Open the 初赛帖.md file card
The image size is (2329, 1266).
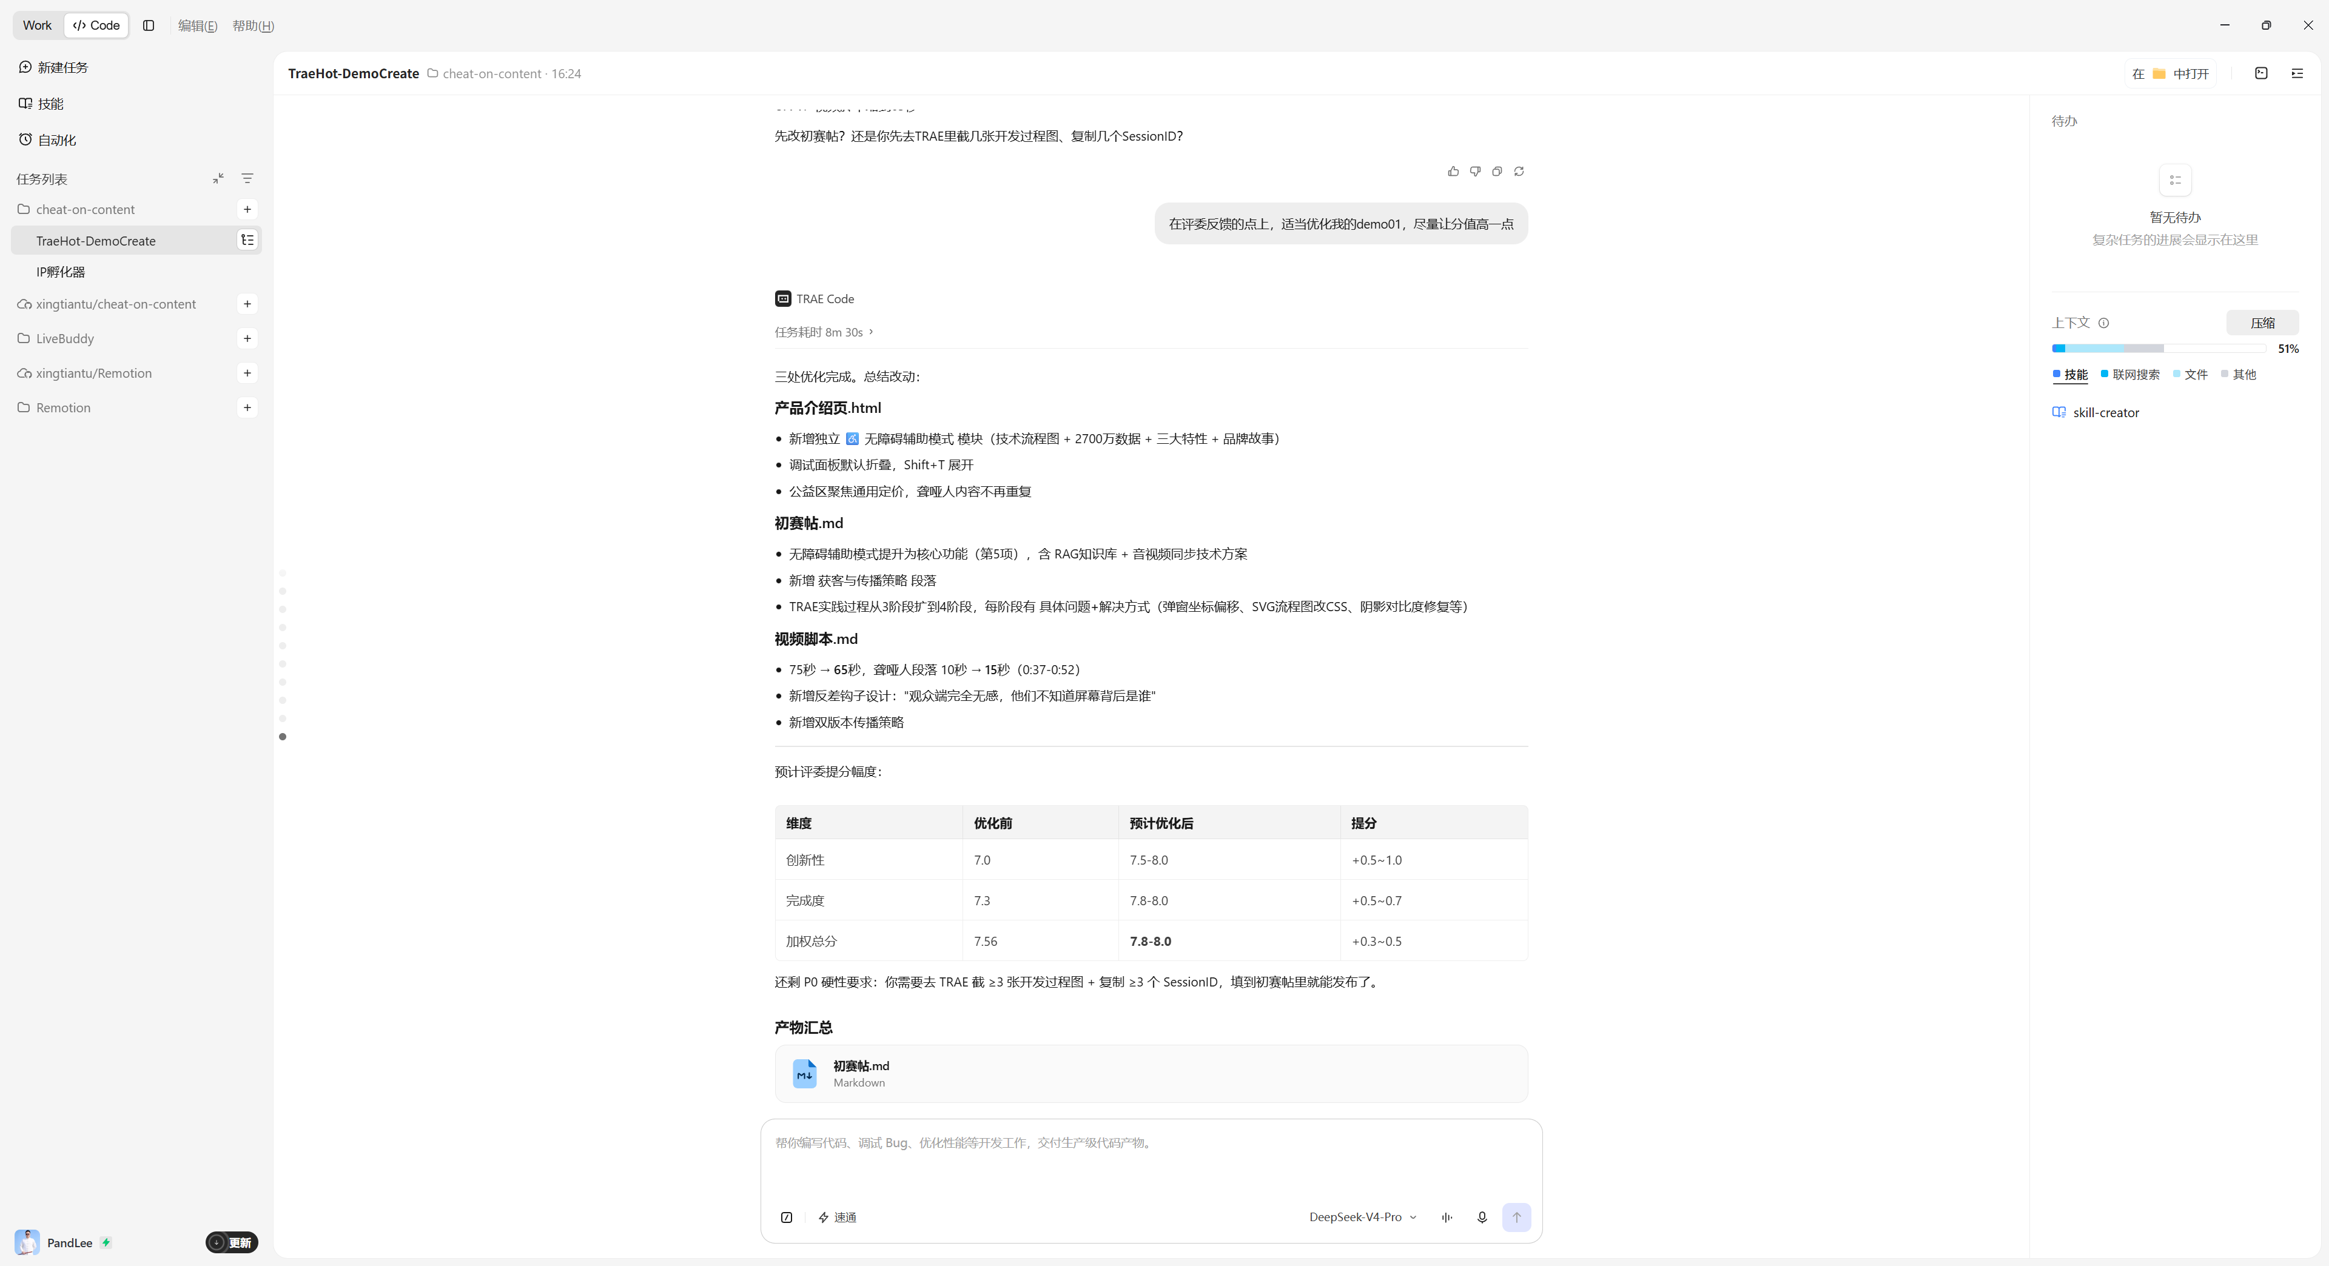[1151, 1074]
